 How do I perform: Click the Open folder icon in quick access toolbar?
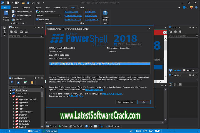point(23,3)
